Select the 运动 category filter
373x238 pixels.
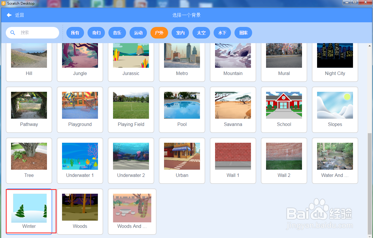click(x=138, y=33)
